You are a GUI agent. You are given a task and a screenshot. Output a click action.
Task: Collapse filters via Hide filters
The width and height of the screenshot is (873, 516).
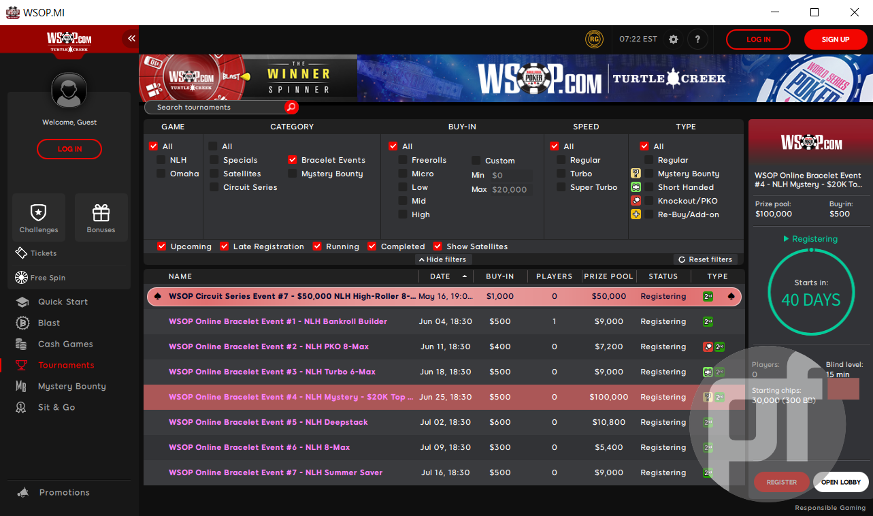(442, 259)
